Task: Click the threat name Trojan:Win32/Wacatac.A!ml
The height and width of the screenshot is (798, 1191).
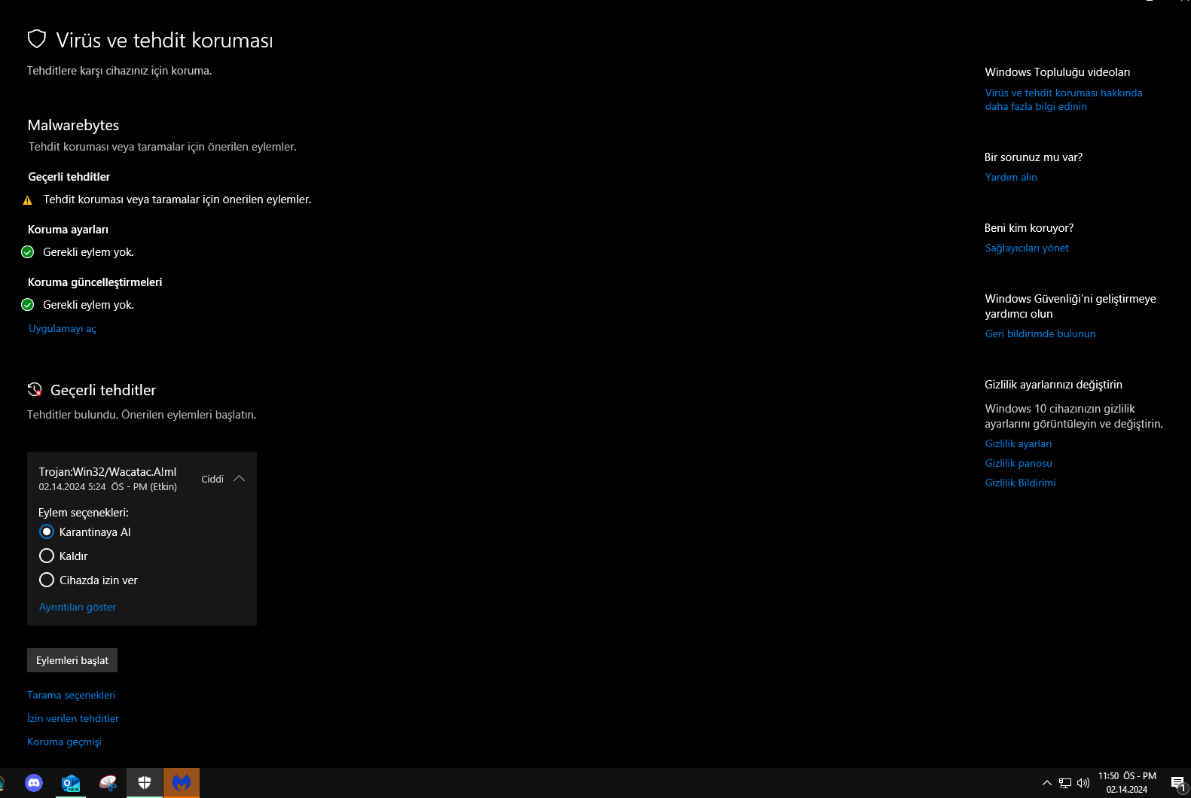Action: (x=108, y=472)
